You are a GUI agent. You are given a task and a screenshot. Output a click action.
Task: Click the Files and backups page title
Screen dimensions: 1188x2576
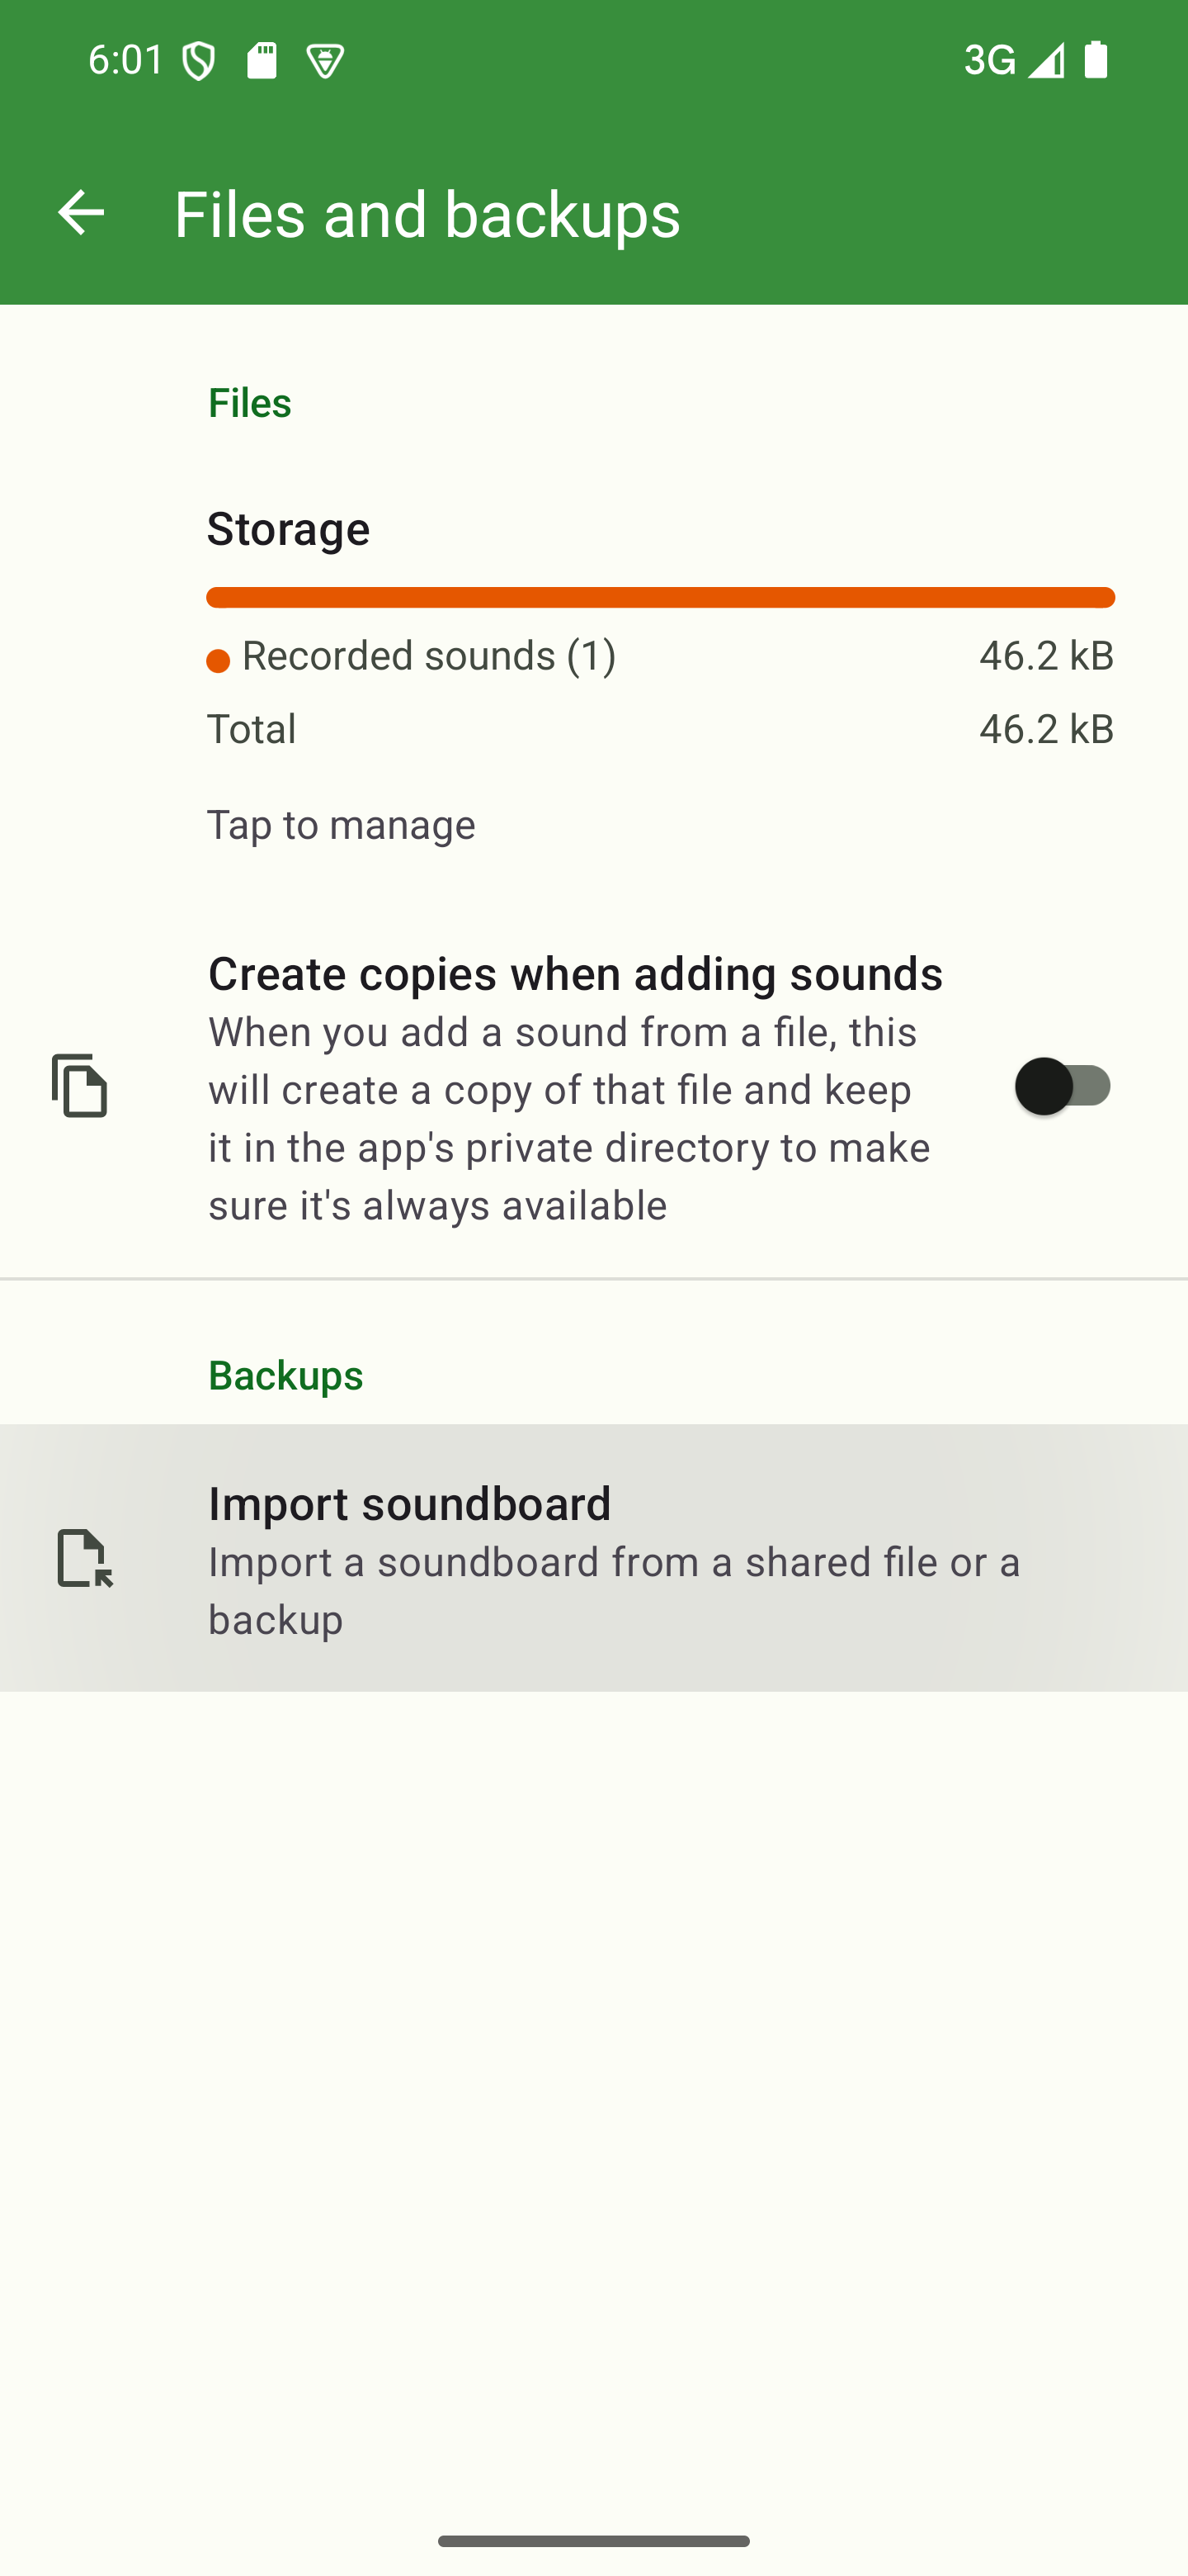427,214
